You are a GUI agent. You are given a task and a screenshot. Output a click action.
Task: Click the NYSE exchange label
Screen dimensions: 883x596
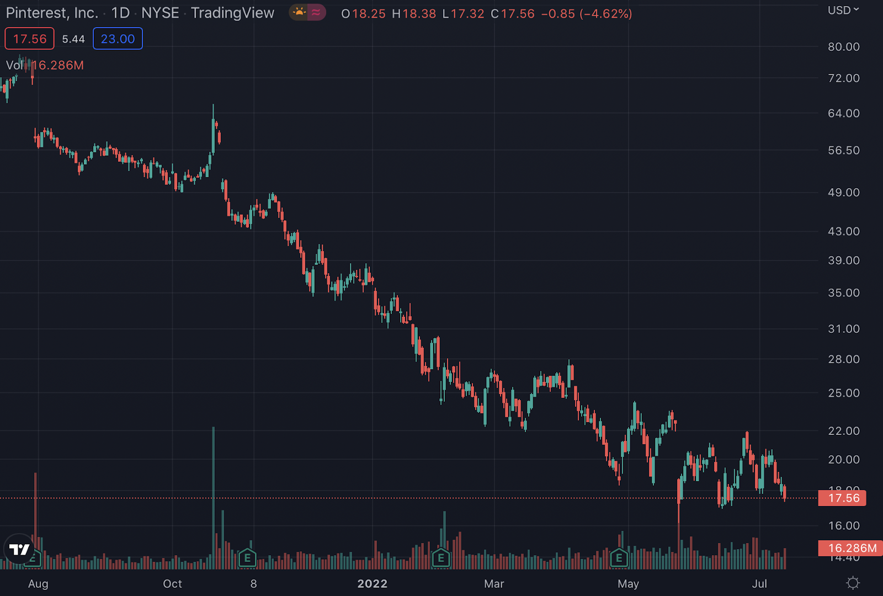pos(160,13)
